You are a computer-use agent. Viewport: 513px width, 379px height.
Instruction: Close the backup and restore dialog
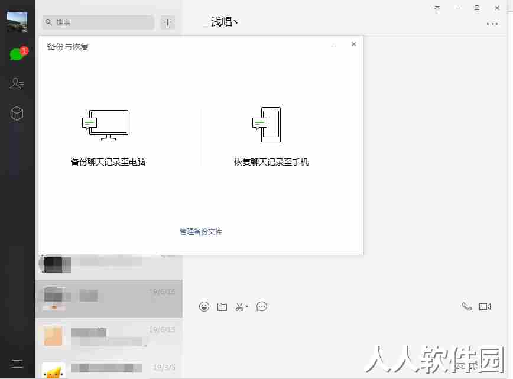pos(353,44)
